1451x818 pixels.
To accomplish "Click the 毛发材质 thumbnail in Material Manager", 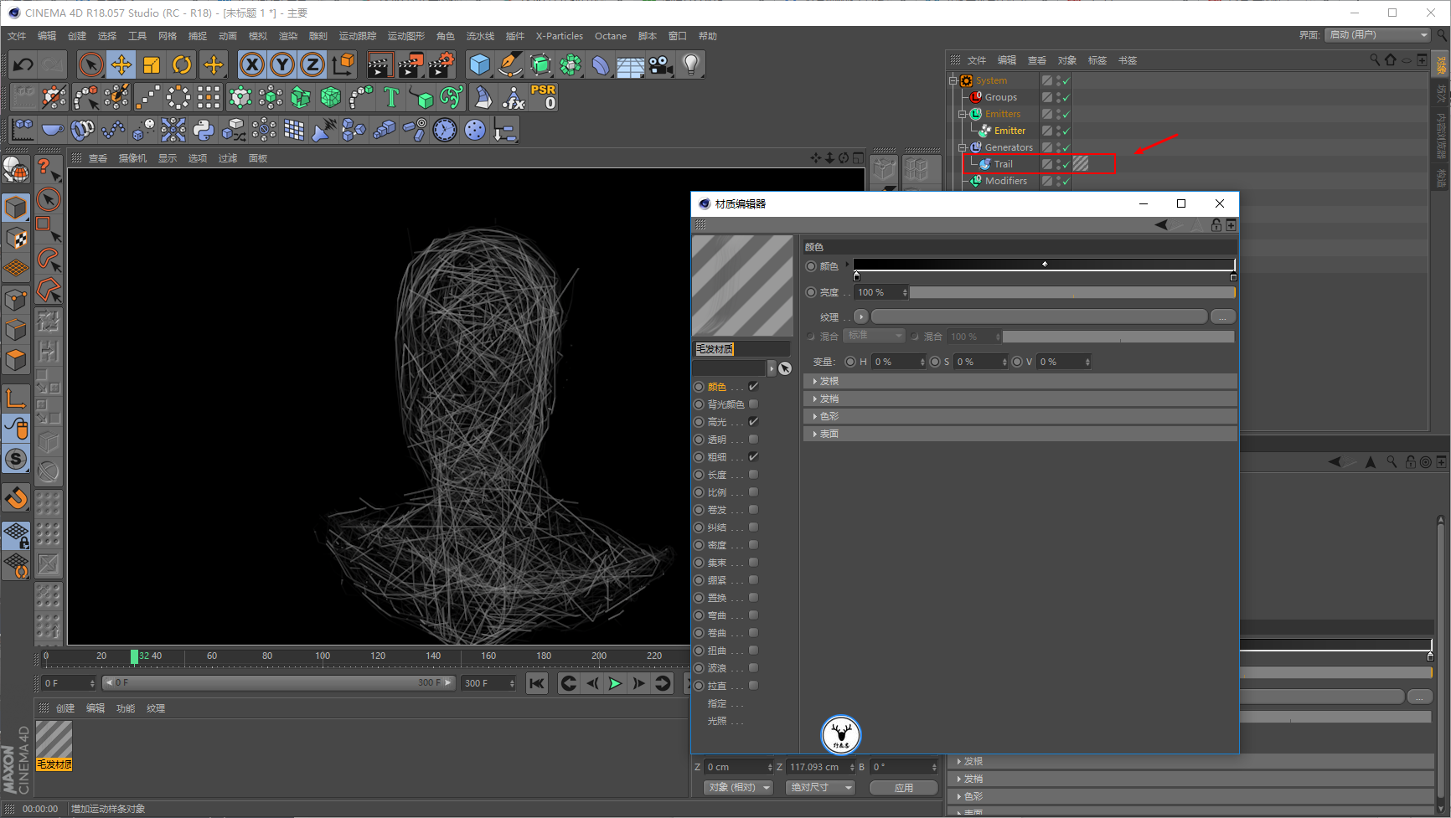I will [x=54, y=739].
